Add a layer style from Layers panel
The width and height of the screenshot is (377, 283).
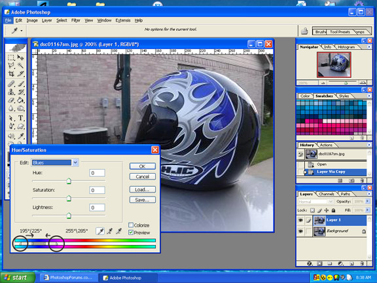click(310, 264)
